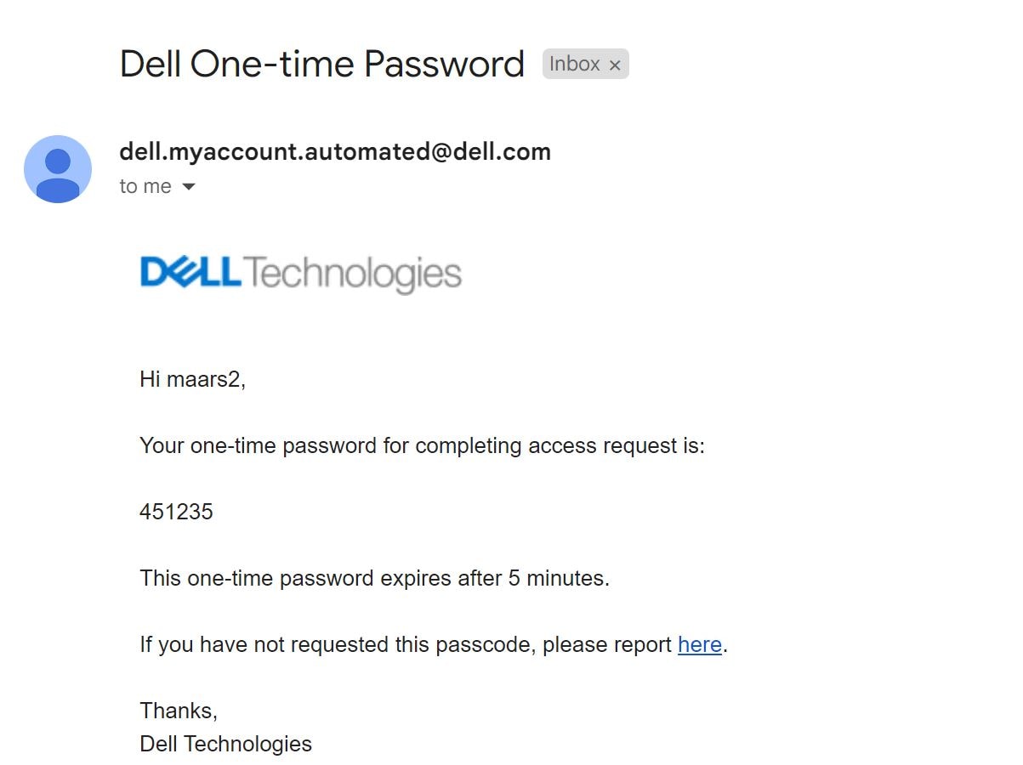This screenshot has width=1023, height=765.
Task: Click the gray "Technologies" word in logo
Action: [354, 275]
